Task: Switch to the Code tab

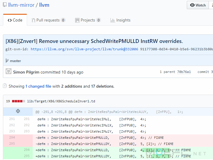Action: click(x=15, y=20)
